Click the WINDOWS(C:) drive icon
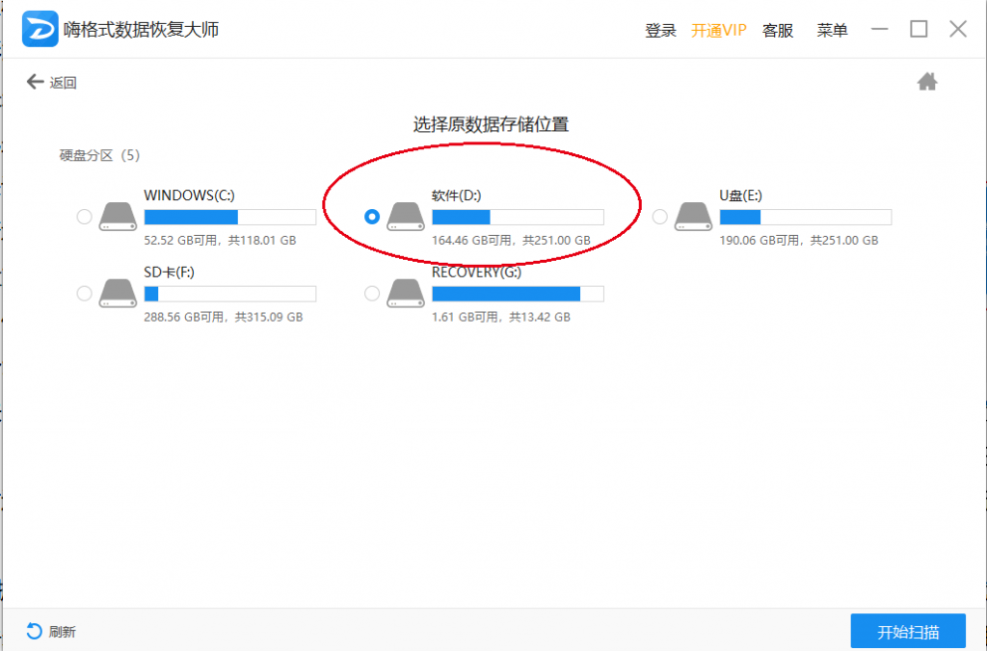This screenshot has height=651, width=987. click(118, 217)
